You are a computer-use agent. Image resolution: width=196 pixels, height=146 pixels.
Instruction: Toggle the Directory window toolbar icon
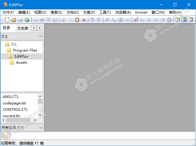point(178,20)
